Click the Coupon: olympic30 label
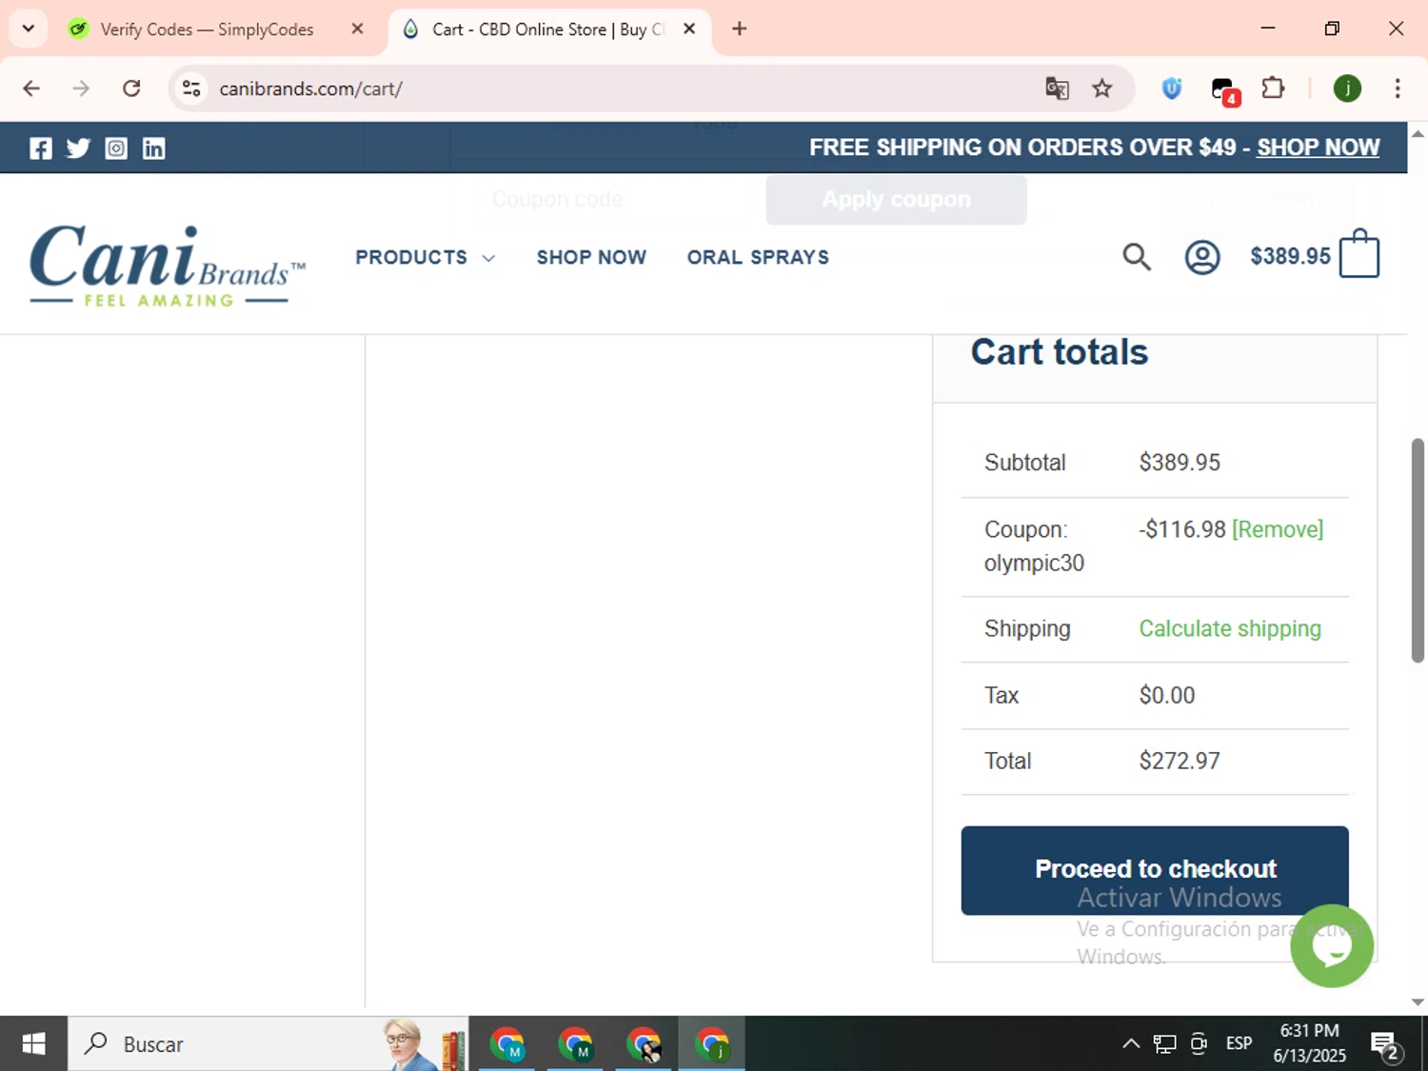Screen dimensions: 1428x1071 (x=1034, y=546)
